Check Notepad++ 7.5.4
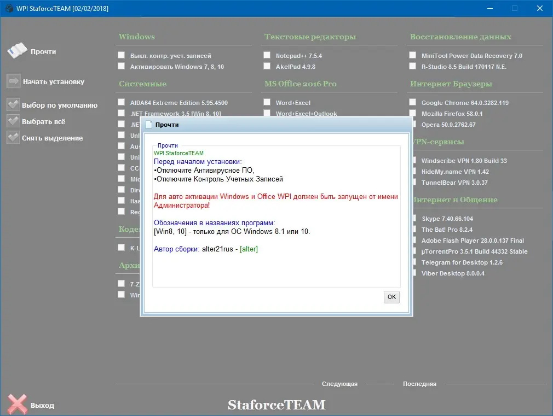 pos(267,55)
